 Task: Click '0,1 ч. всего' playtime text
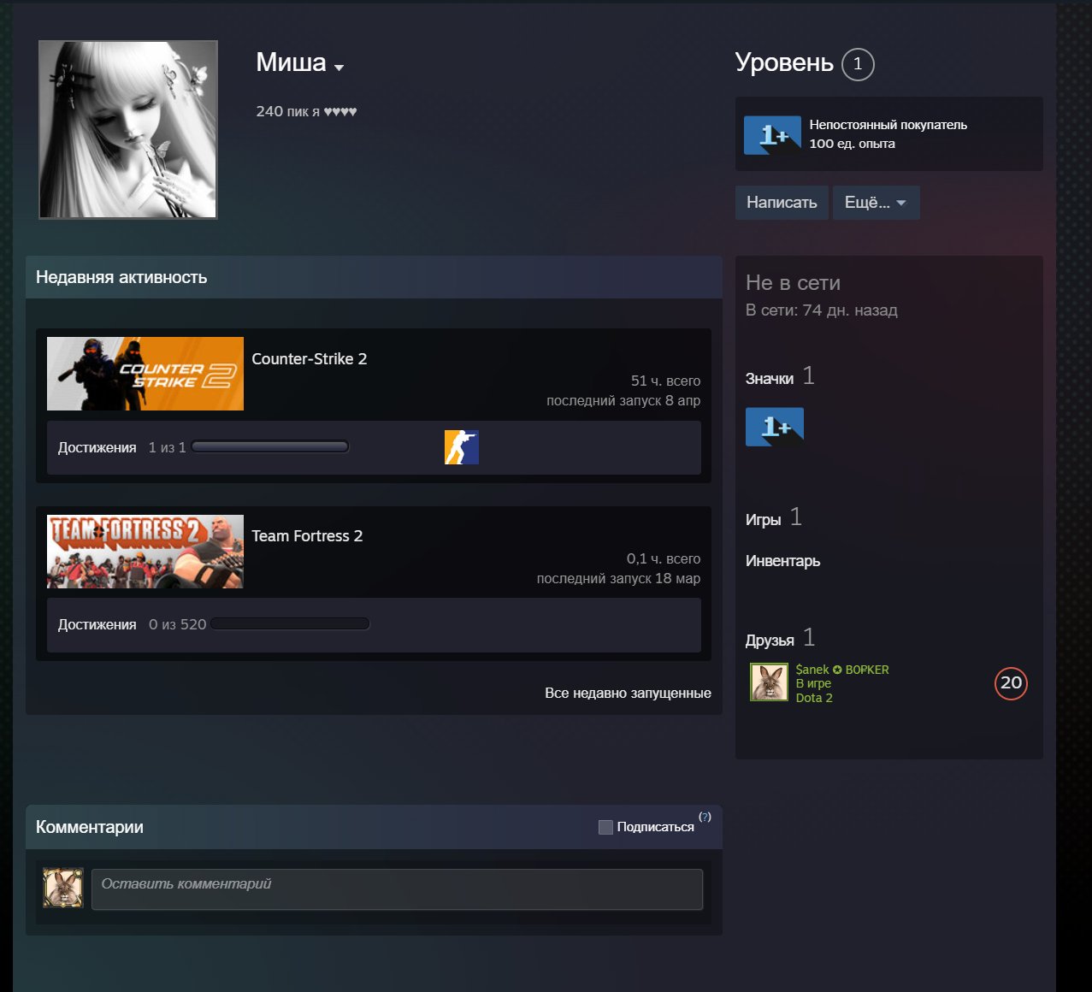click(664, 558)
